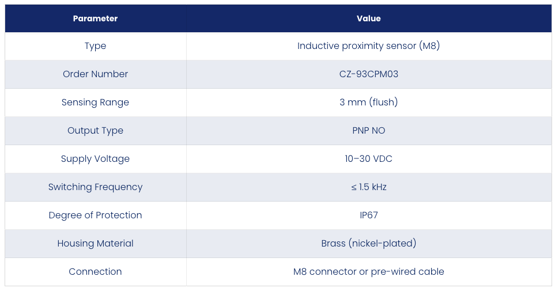Image resolution: width=555 pixels, height=288 pixels.
Task: Select the Housing Material label
Action: [x=95, y=244]
